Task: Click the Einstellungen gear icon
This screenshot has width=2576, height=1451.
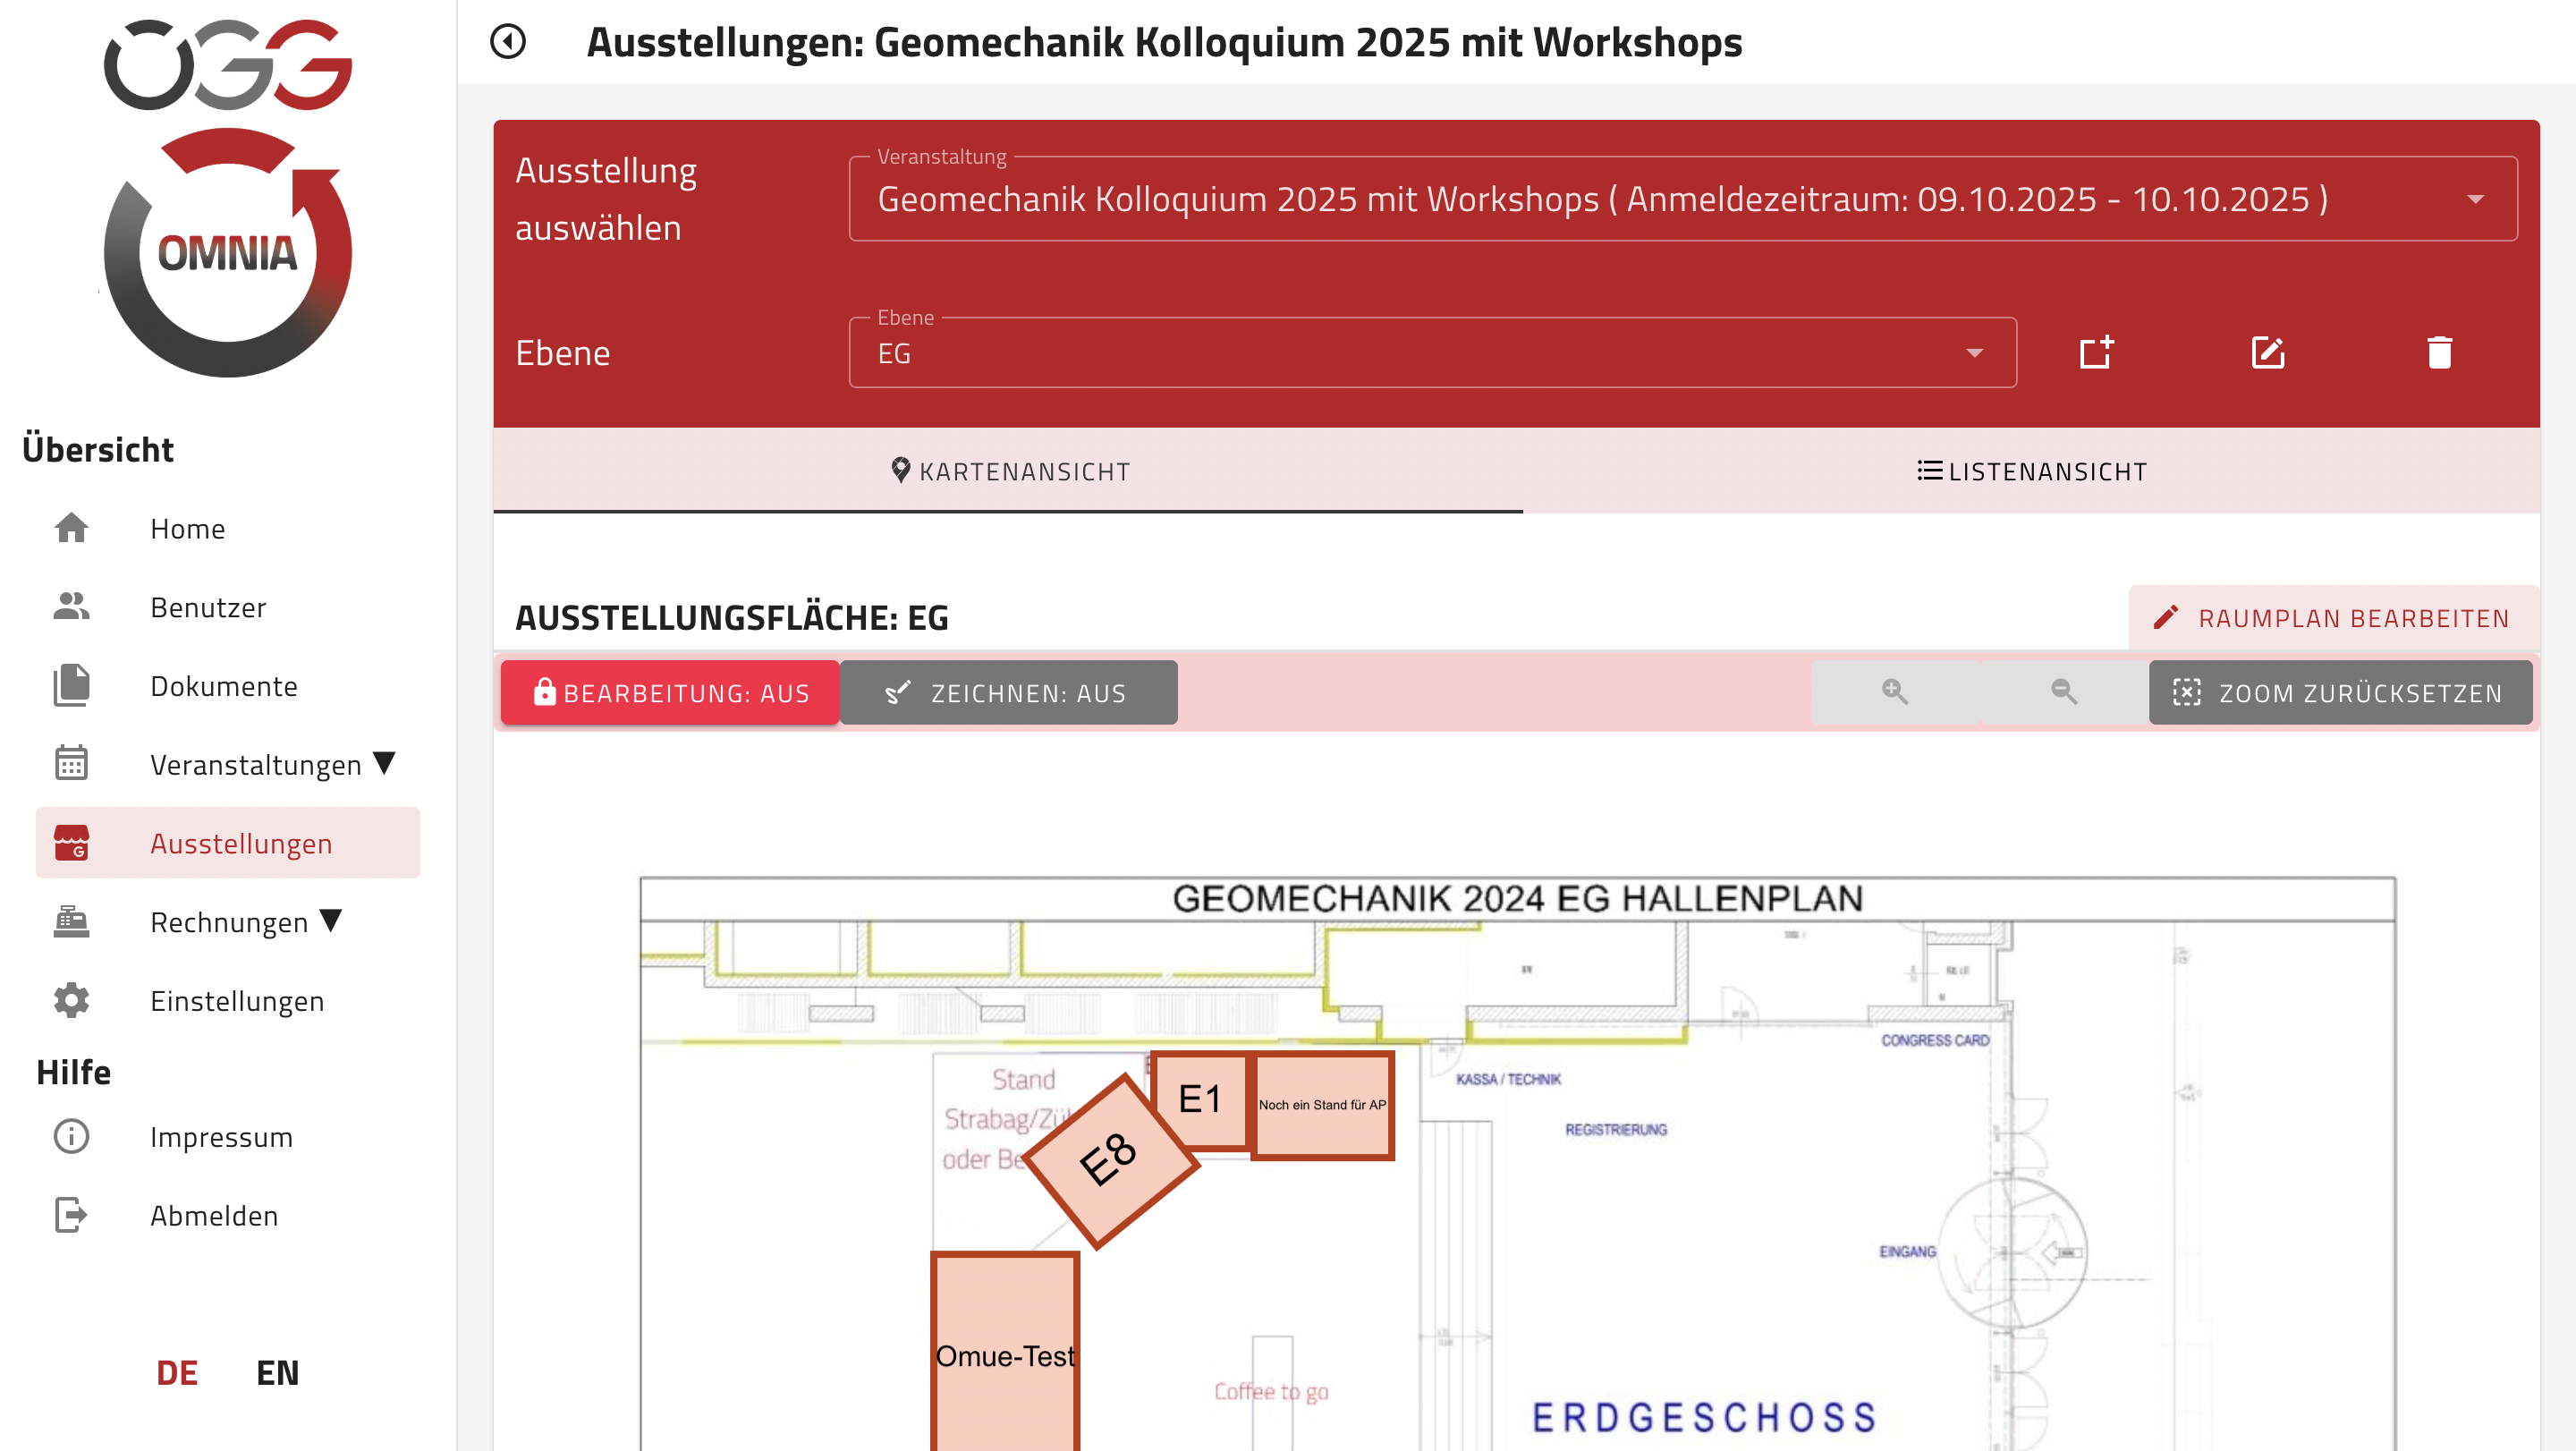Action: coord(71,1000)
